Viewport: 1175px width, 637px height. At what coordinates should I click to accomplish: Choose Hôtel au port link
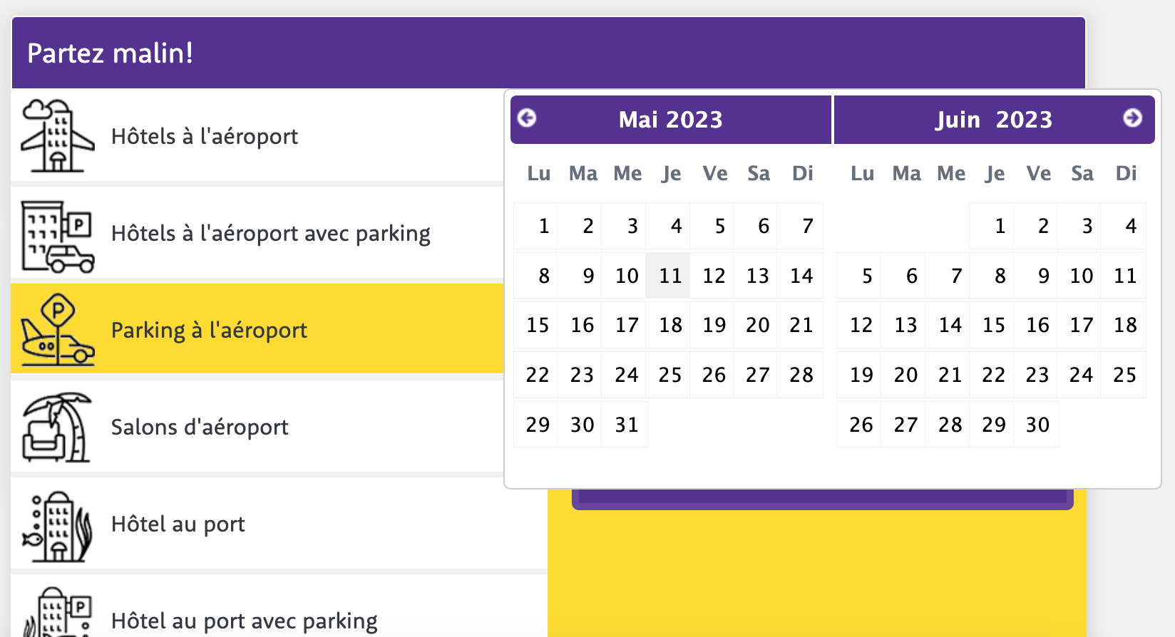(x=178, y=524)
